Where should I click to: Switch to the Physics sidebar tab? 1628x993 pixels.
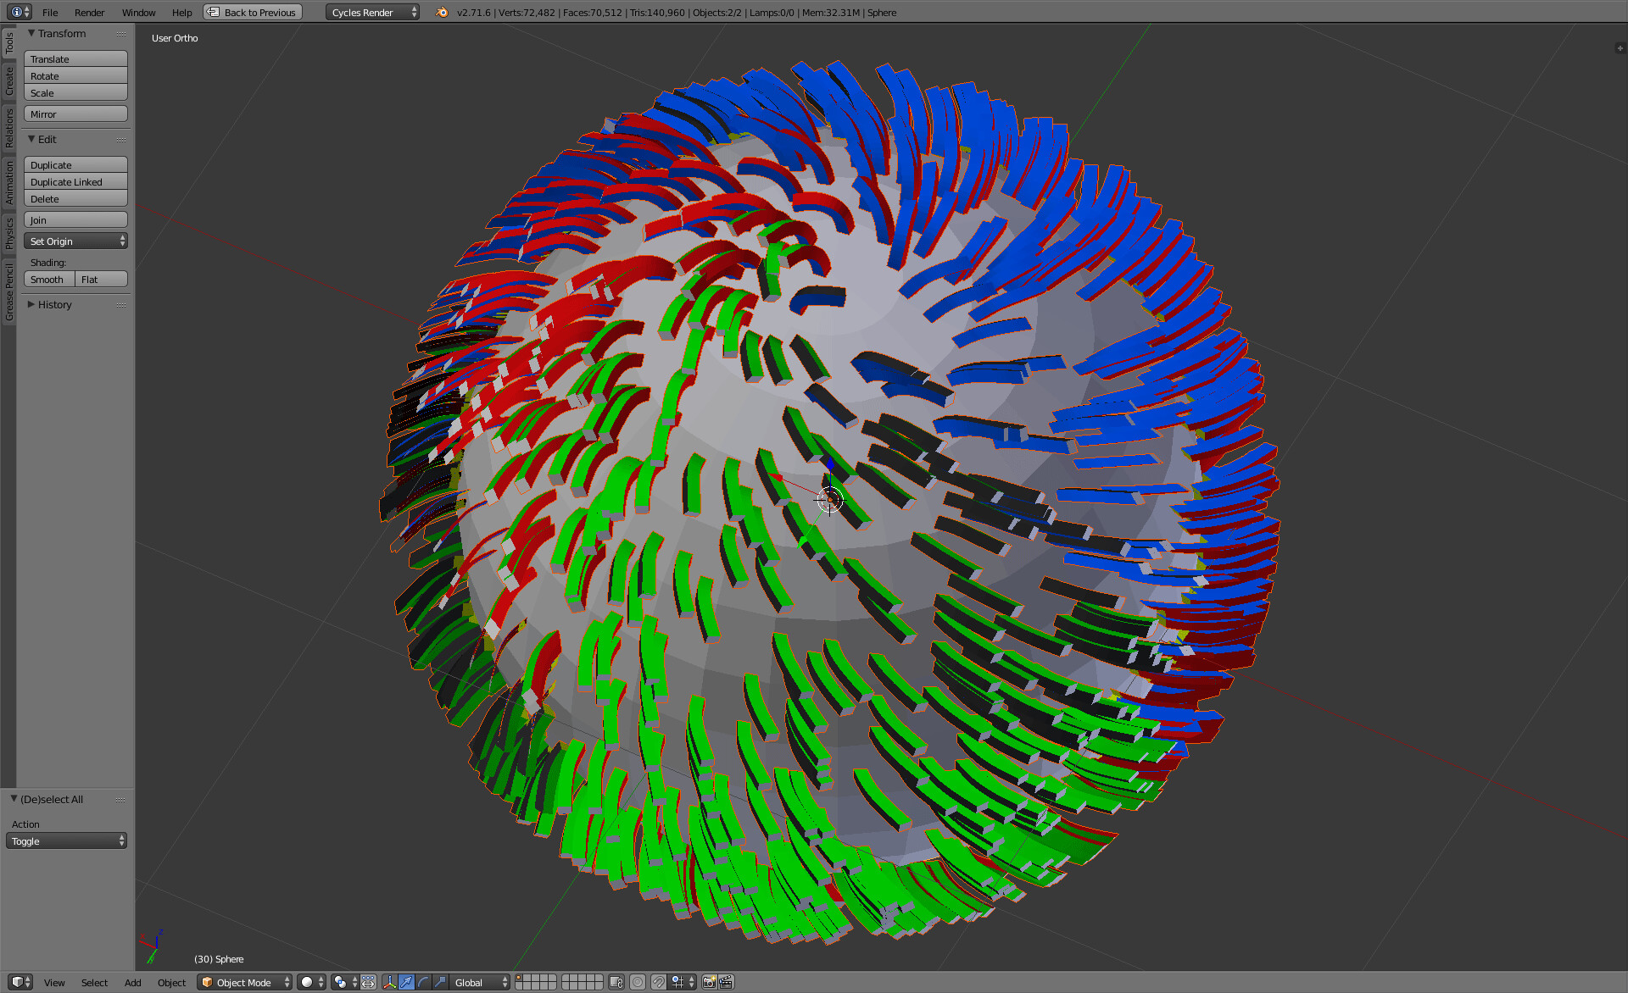pyautogui.click(x=8, y=233)
